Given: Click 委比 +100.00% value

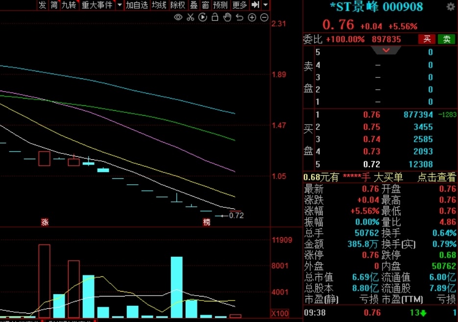Looking at the screenshot, I should pos(345,39).
